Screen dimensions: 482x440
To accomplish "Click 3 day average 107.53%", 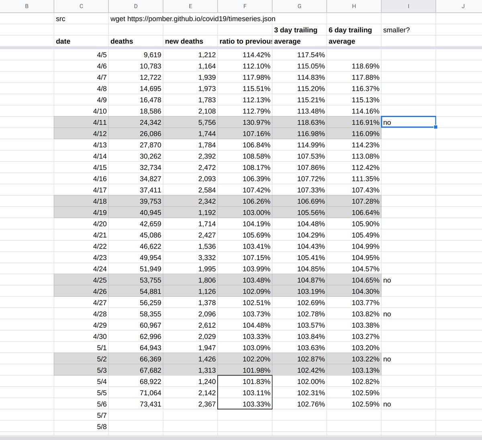I will click(300, 156).
